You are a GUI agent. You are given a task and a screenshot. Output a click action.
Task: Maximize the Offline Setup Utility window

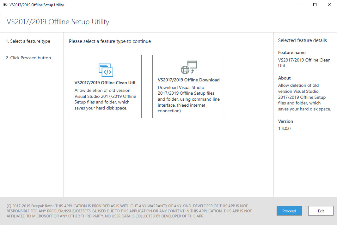(x=315, y=5)
